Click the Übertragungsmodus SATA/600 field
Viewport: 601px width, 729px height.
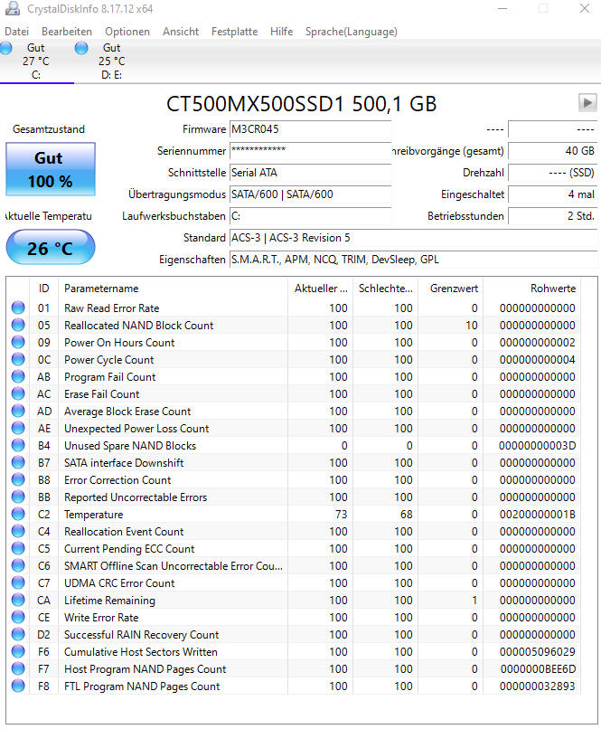coord(311,194)
